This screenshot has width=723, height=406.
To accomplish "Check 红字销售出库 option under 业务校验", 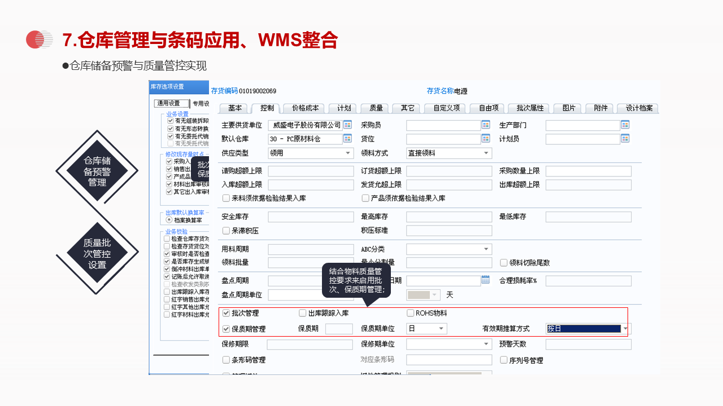I will point(167,299).
